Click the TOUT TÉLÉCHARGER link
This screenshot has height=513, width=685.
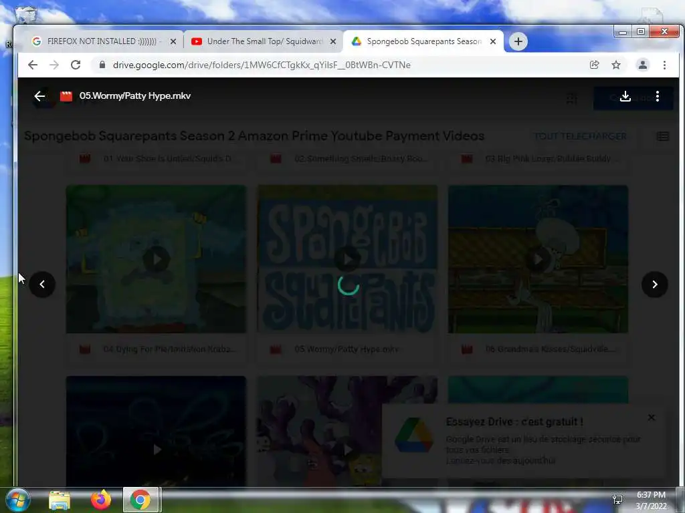pyautogui.click(x=580, y=136)
